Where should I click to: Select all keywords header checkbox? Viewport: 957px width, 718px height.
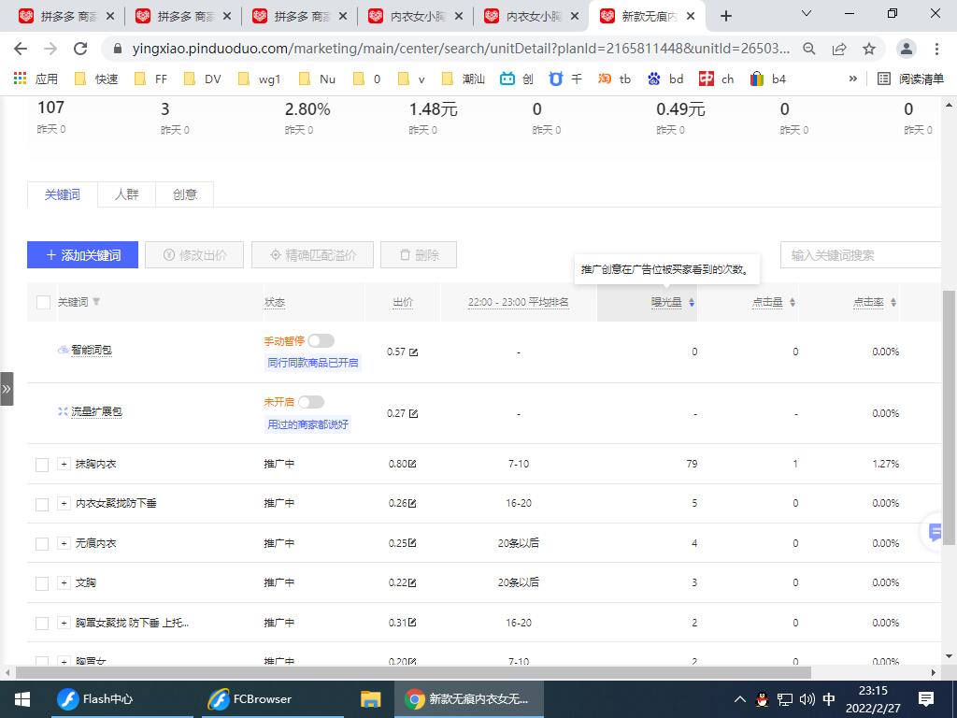point(43,302)
